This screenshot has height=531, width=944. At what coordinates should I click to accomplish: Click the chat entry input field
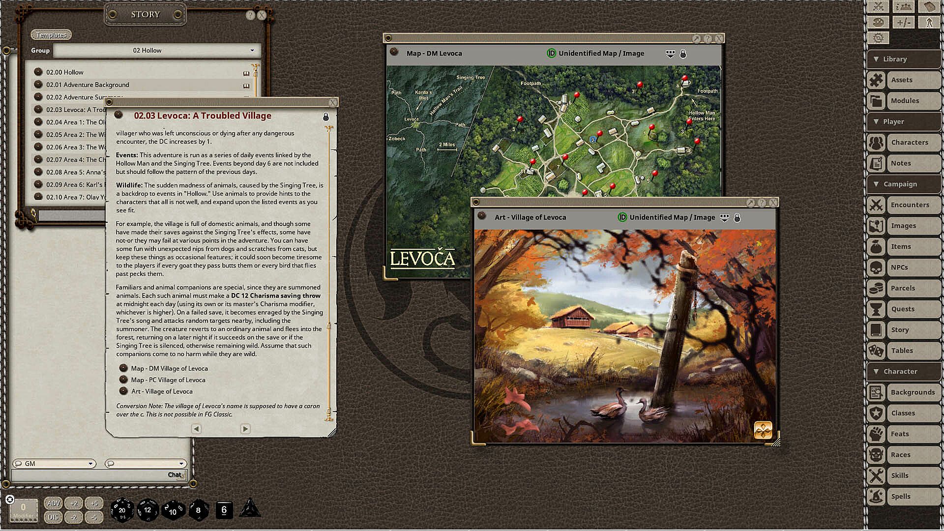tap(88, 475)
